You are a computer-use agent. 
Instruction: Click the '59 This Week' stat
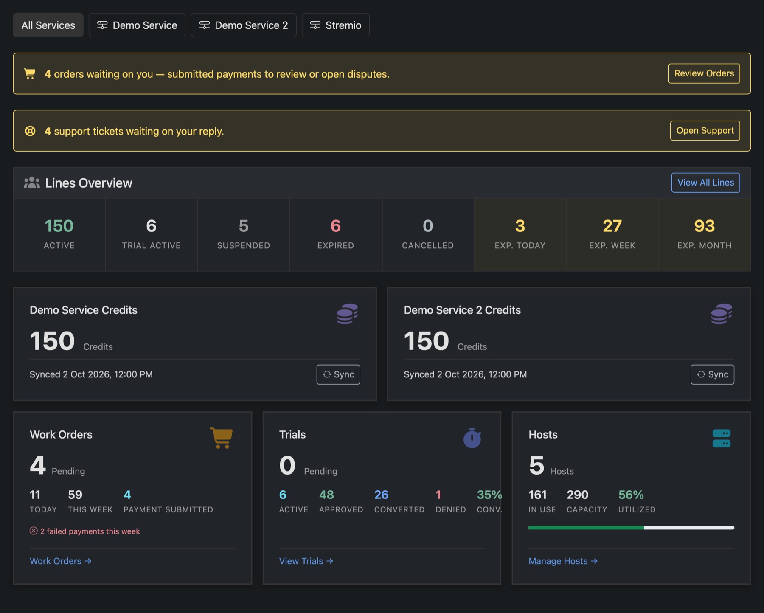pyautogui.click(x=90, y=501)
